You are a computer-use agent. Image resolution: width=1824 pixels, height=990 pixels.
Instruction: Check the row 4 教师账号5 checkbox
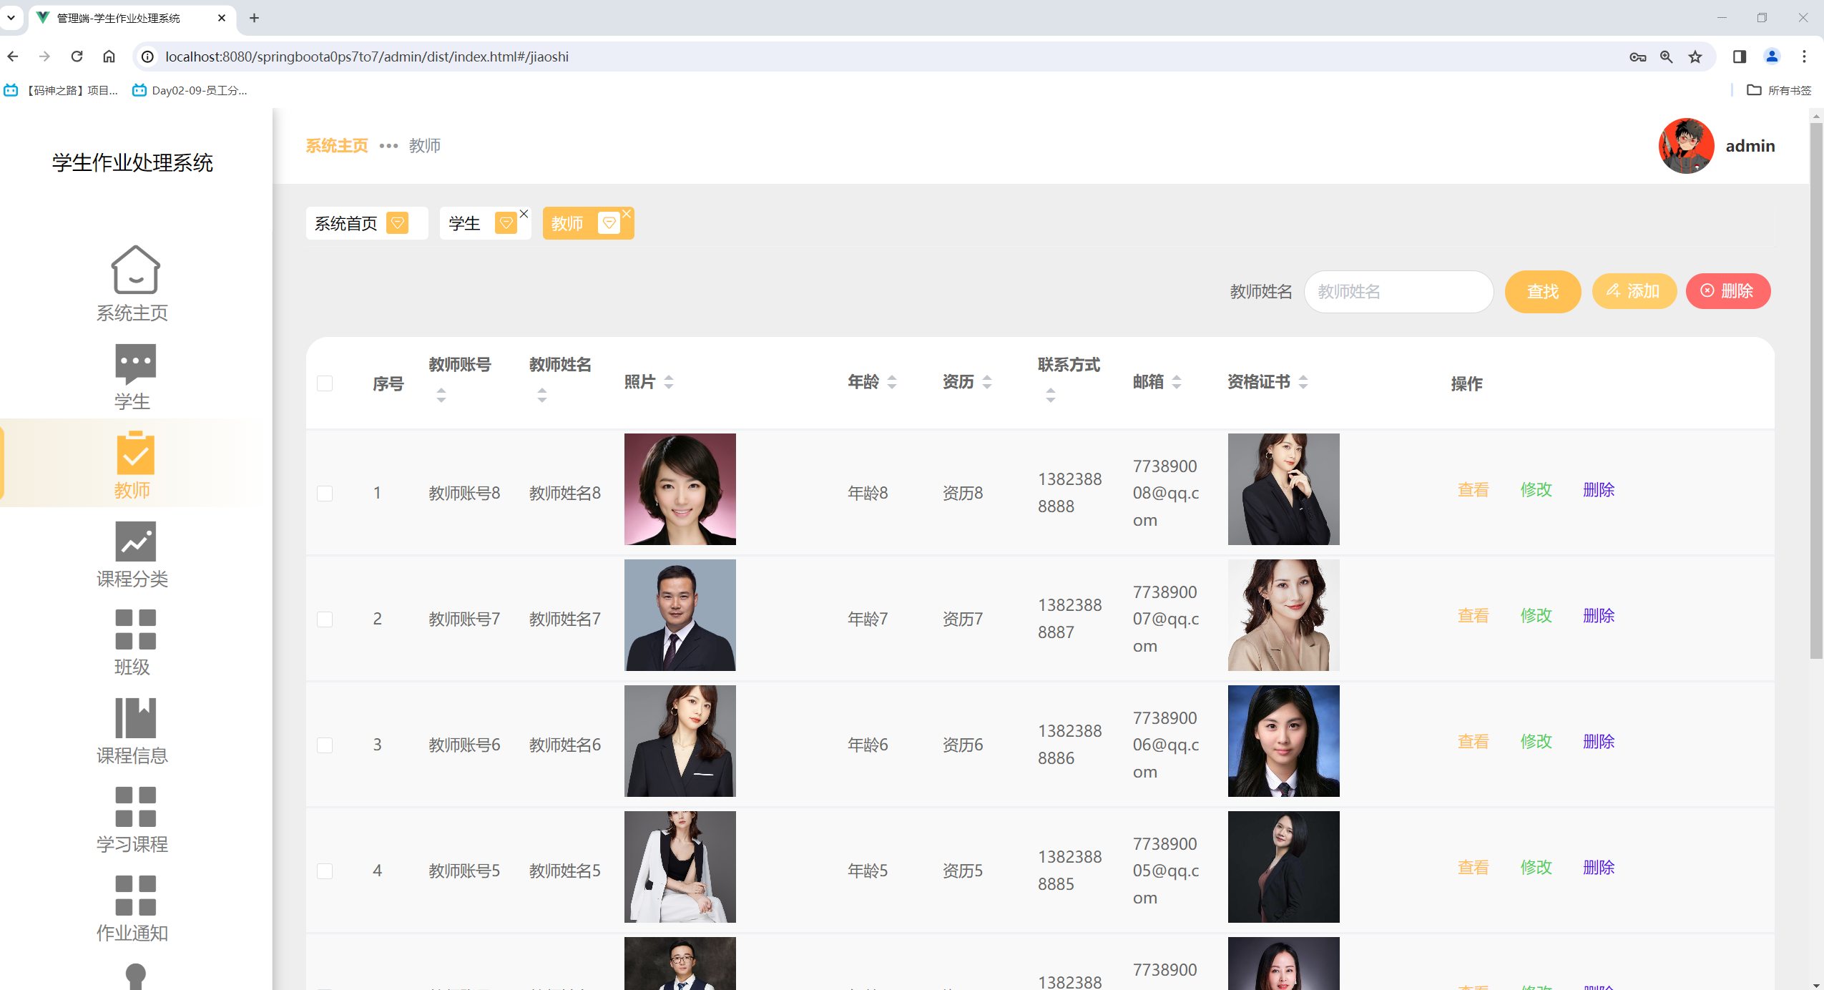pos(325,871)
